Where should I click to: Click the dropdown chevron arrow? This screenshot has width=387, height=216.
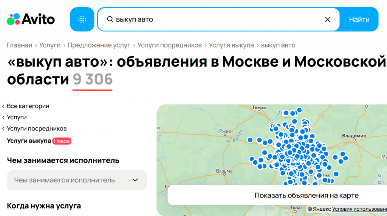tap(135, 180)
